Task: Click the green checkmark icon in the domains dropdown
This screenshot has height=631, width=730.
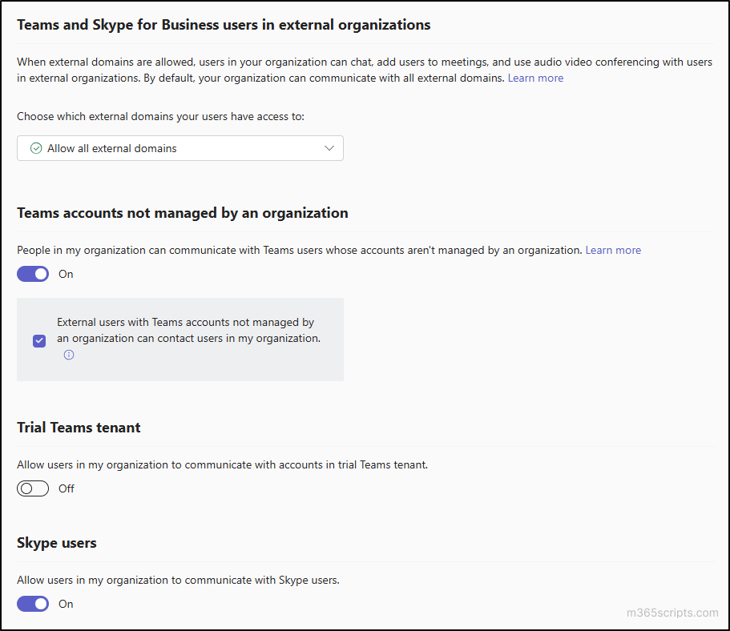Action: (x=36, y=148)
